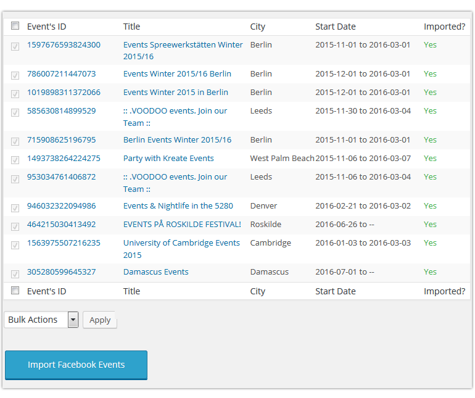Open Events & Nightlife in the 5280
Screen dimensions: 475x398
pyautogui.click(x=178, y=206)
